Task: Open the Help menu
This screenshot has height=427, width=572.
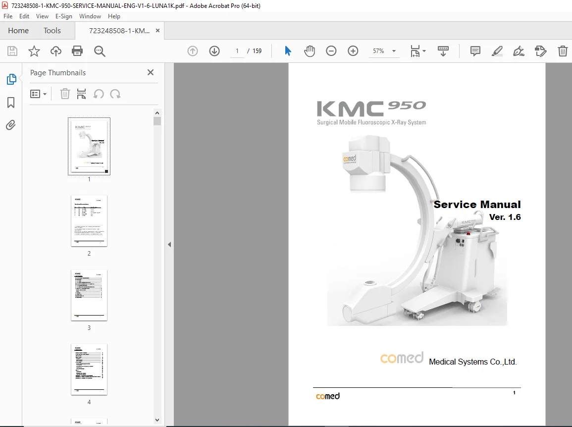Action: 114,16
